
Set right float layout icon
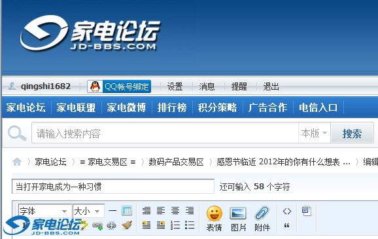coord(161,225)
